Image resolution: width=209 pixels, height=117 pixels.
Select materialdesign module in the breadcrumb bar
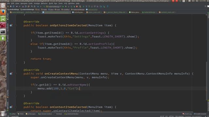27,9
